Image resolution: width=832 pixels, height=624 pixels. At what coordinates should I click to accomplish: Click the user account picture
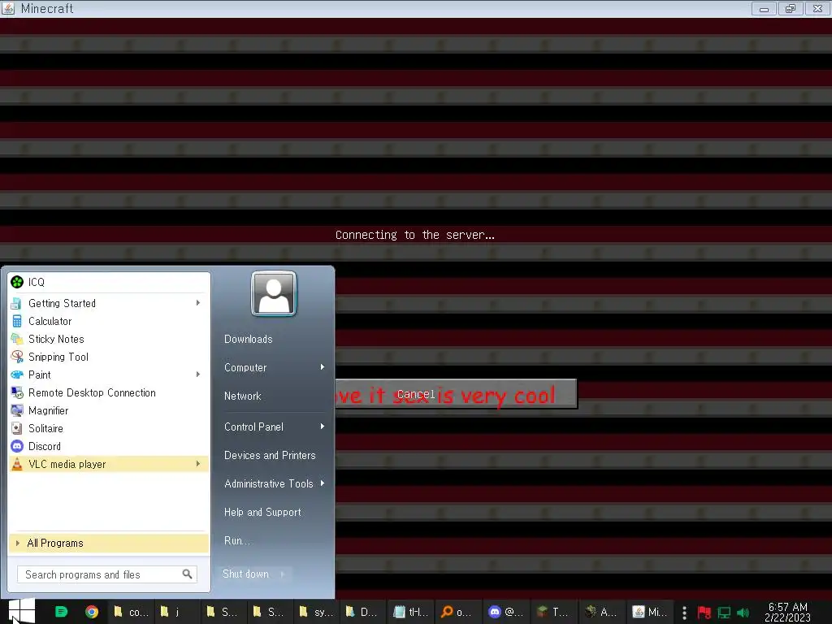click(274, 293)
